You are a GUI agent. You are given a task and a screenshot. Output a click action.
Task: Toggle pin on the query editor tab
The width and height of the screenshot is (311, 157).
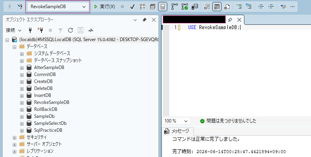230,20
